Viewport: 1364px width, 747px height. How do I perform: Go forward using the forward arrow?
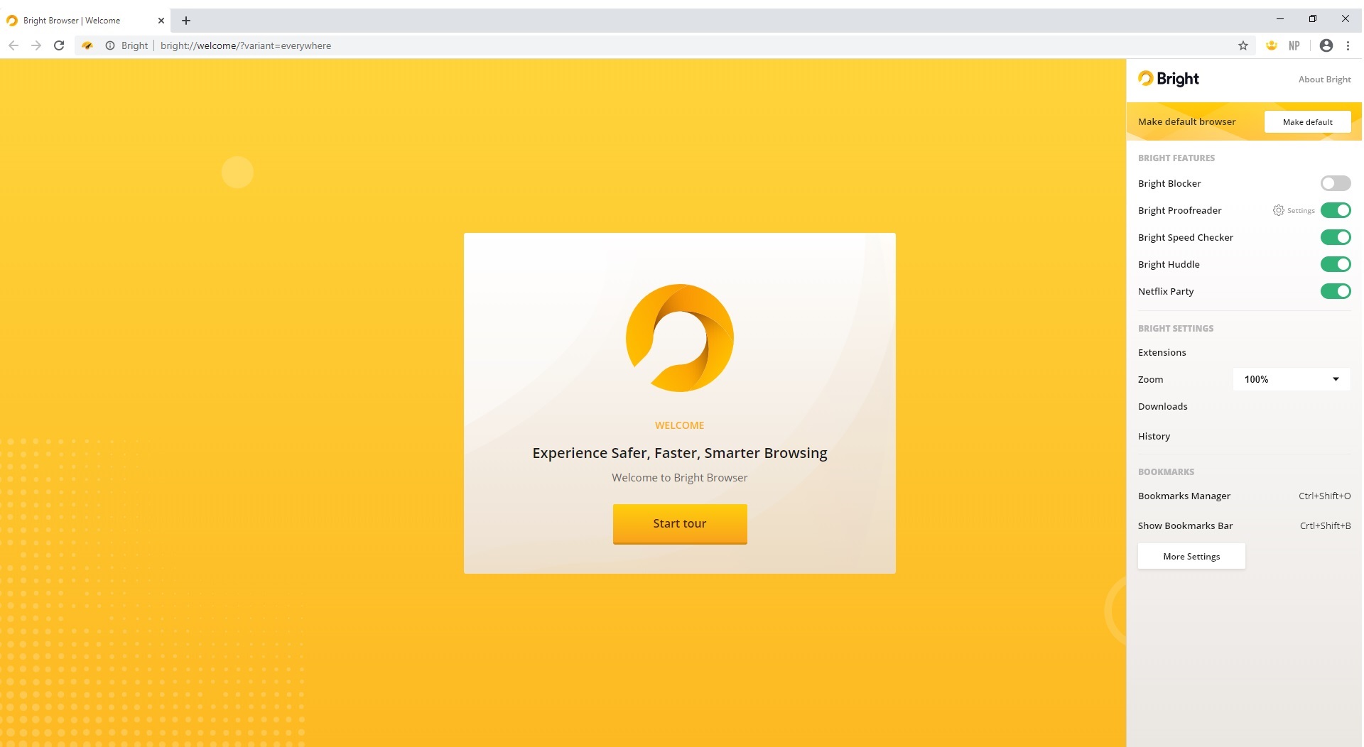click(x=36, y=45)
